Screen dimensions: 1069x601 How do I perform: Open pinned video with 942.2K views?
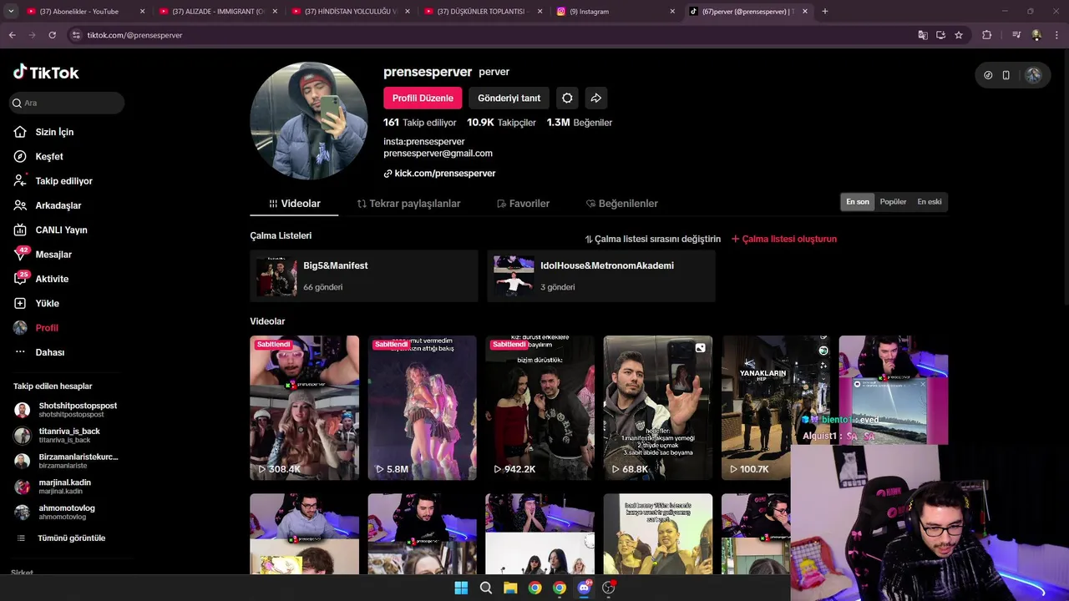[x=540, y=407]
